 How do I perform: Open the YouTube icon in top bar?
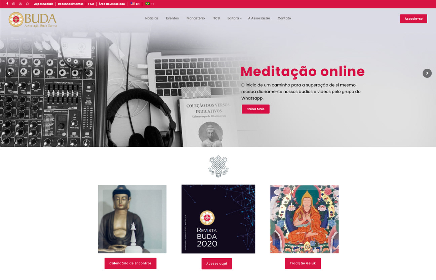pos(21,4)
